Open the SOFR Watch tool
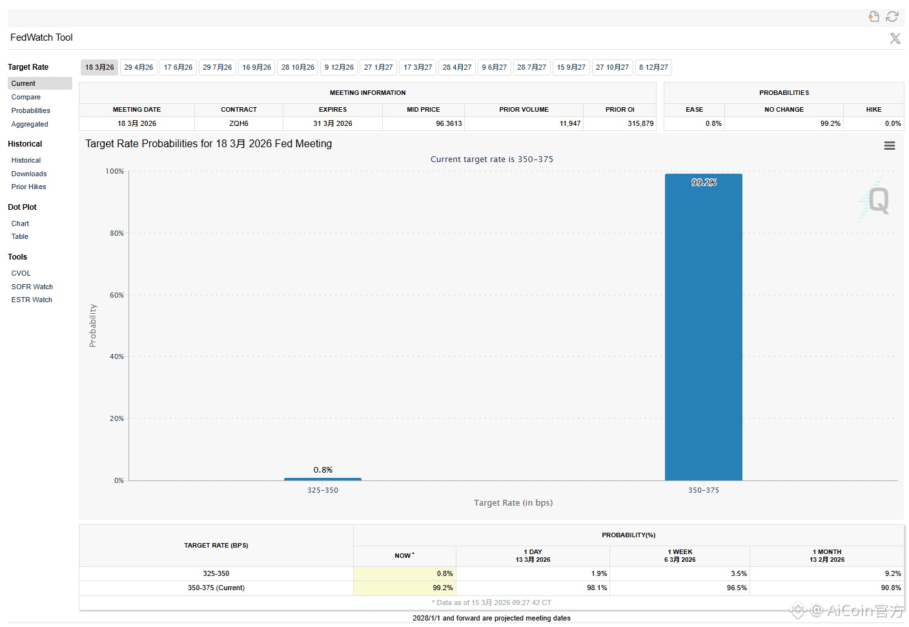 pyautogui.click(x=32, y=287)
